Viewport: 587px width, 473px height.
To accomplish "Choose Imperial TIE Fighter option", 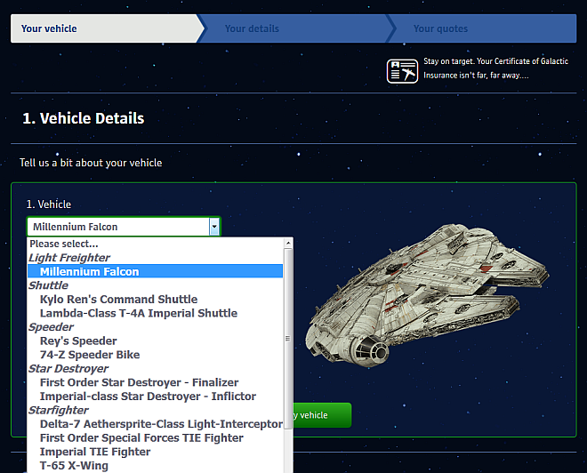I will pos(155,452).
